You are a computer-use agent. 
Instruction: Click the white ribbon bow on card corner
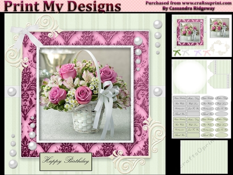pyautogui.click(x=26, y=35)
